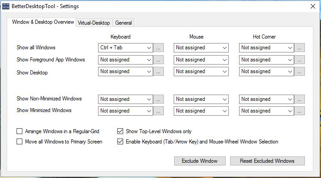321x178 pixels.
Task: Close the BetterDesktopTool Settings window
Action: point(313,6)
